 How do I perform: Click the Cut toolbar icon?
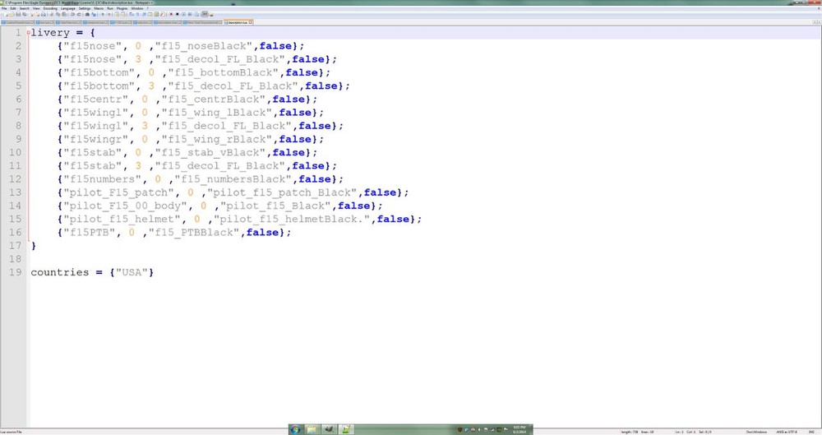(52, 14)
